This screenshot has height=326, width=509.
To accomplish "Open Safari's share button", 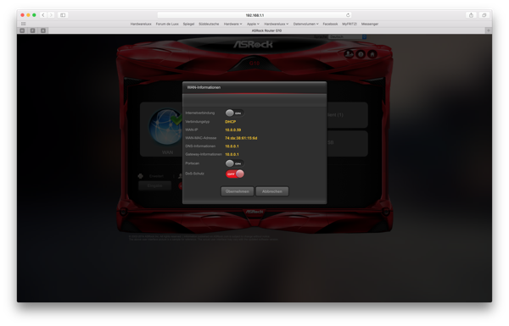I will (471, 15).
